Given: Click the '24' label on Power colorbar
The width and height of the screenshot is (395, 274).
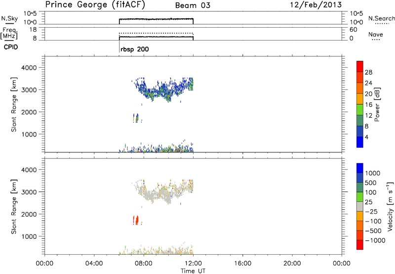Looking at the screenshot, I should pos(368,83).
